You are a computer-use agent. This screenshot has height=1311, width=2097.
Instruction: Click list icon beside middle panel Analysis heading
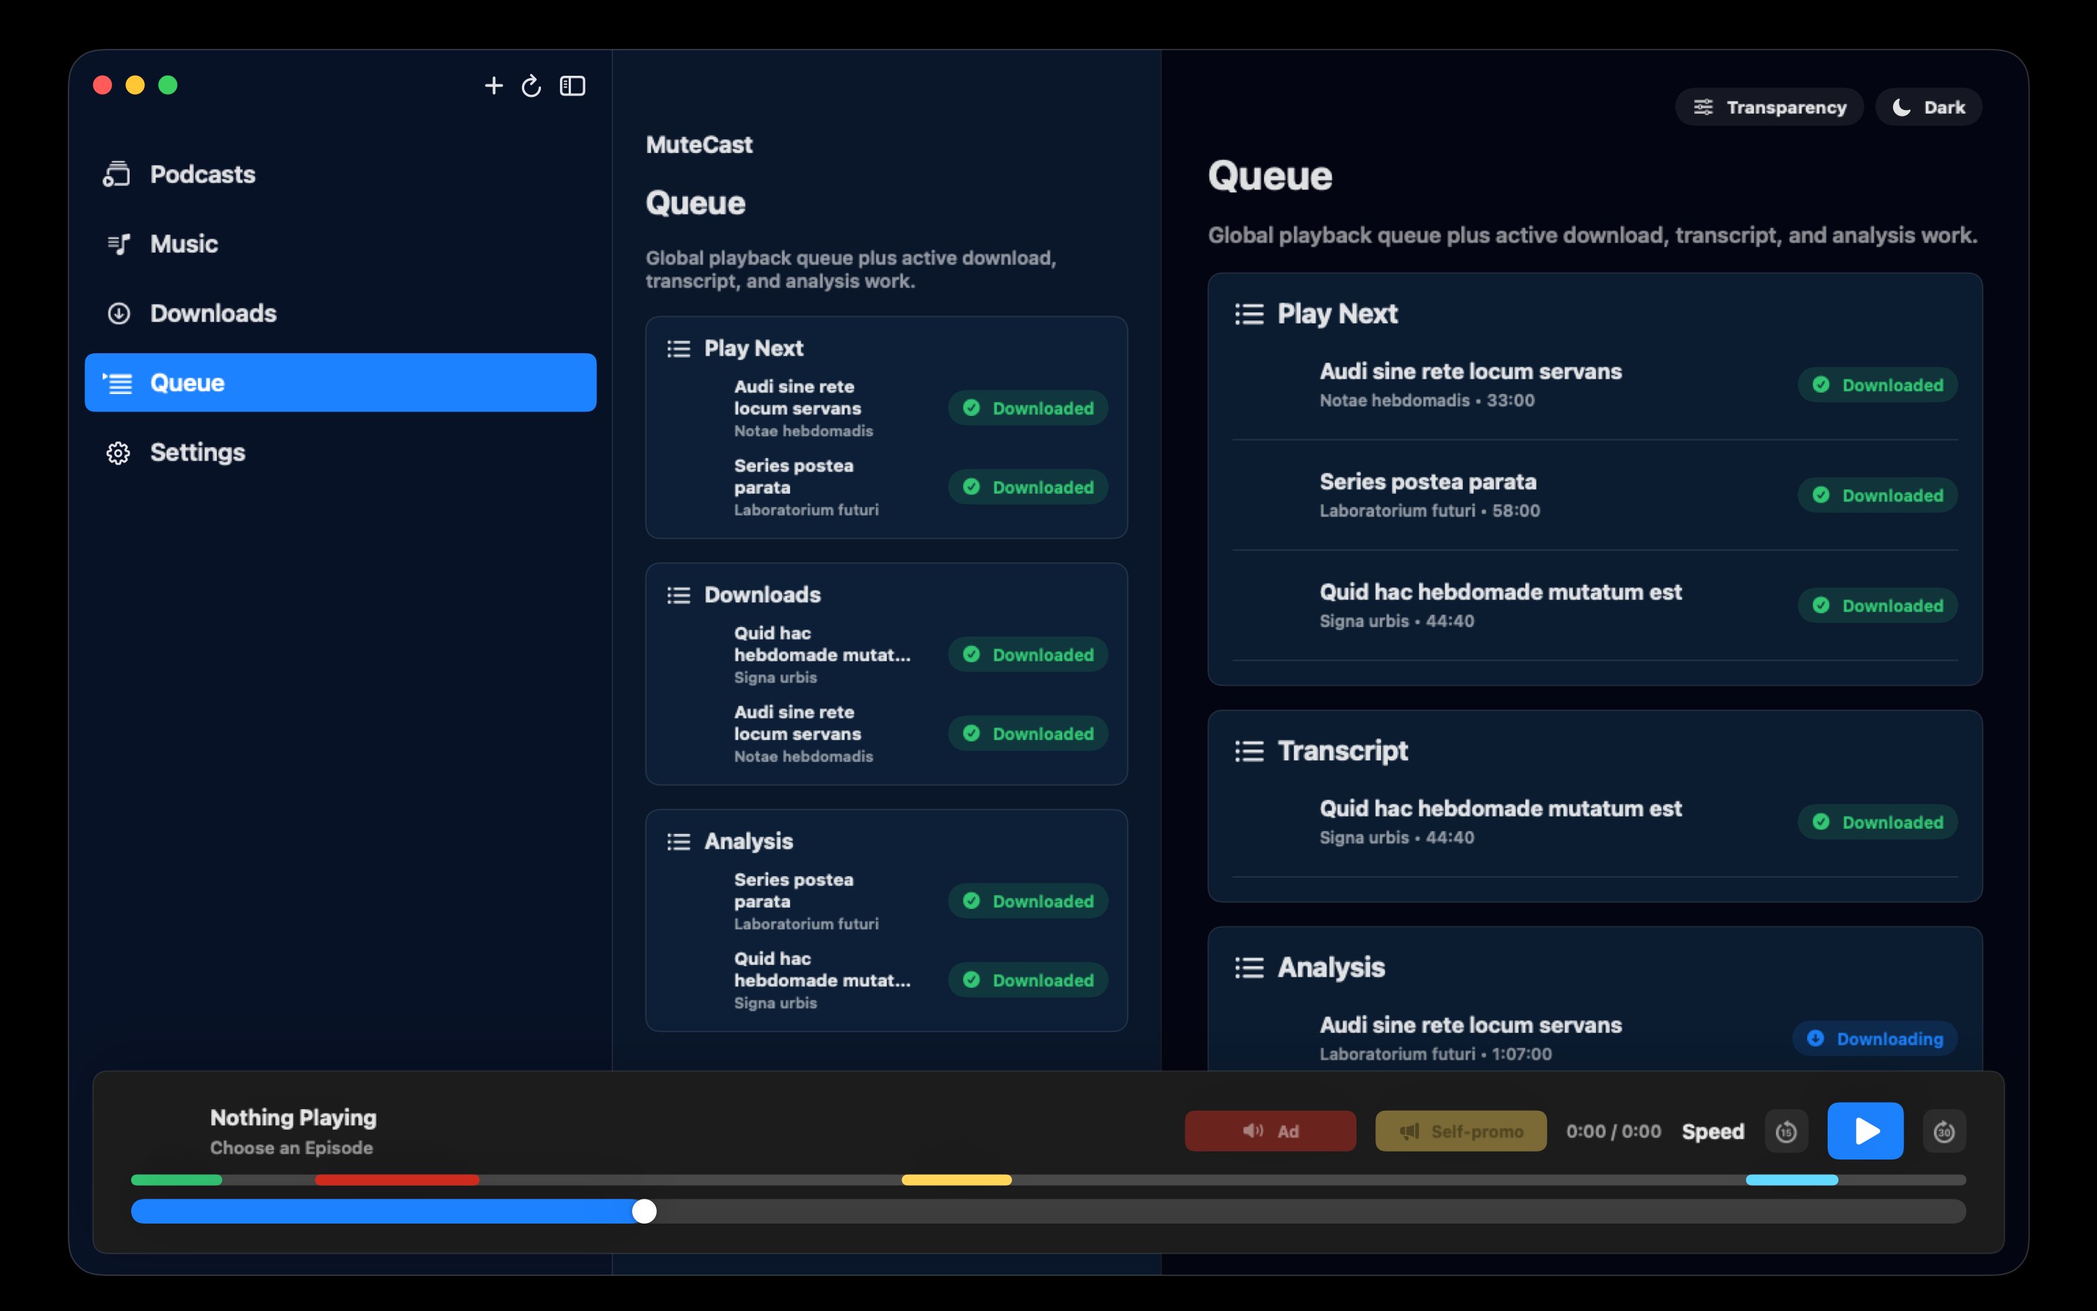pos(679,842)
